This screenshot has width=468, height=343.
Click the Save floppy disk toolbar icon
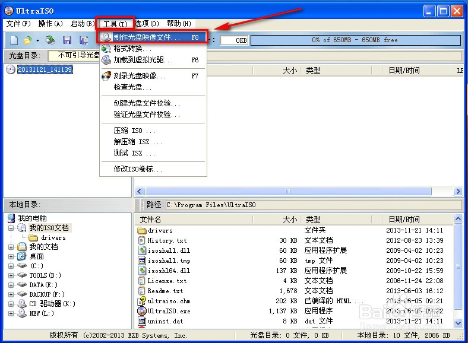67,40
